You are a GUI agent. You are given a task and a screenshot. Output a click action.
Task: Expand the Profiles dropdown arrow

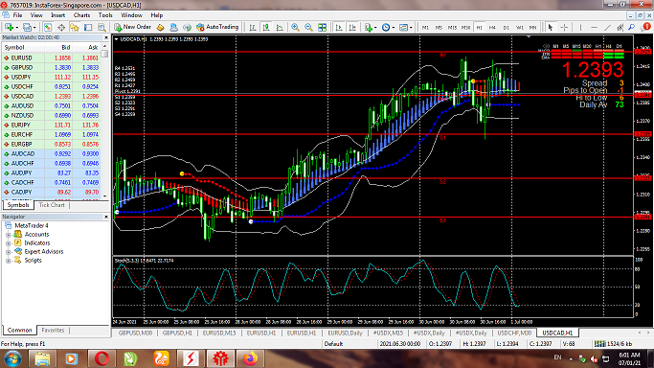pyautogui.click(x=34, y=28)
